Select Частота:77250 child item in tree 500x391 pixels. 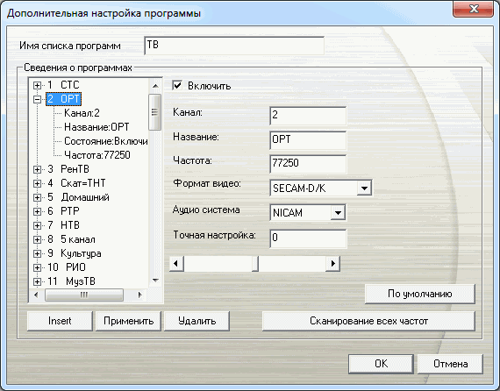97,155
